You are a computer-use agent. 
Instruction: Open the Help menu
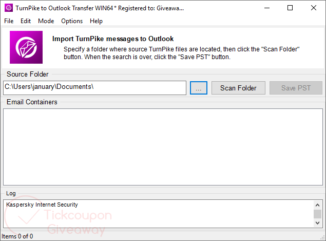(x=96, y=21)
